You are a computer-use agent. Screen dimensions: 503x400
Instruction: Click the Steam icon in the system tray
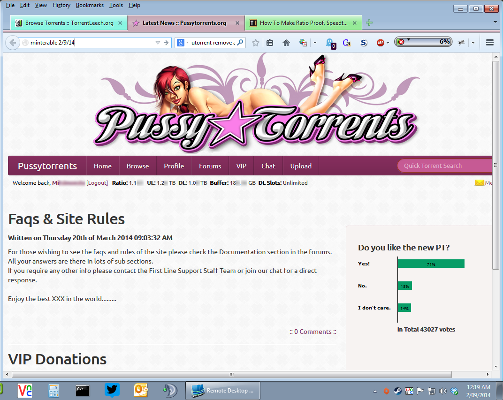coord(397,391)
